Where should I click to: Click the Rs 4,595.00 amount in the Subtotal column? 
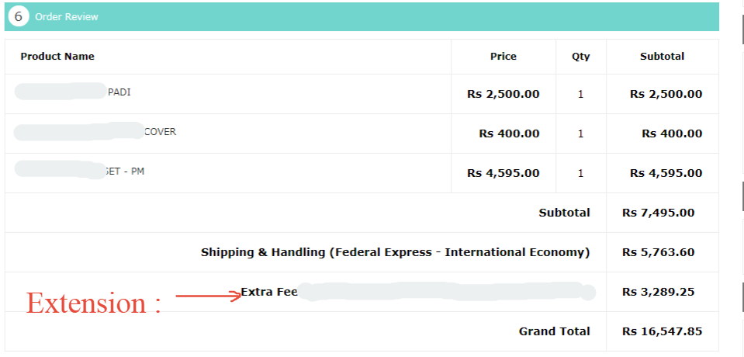[x=666, y=173]
